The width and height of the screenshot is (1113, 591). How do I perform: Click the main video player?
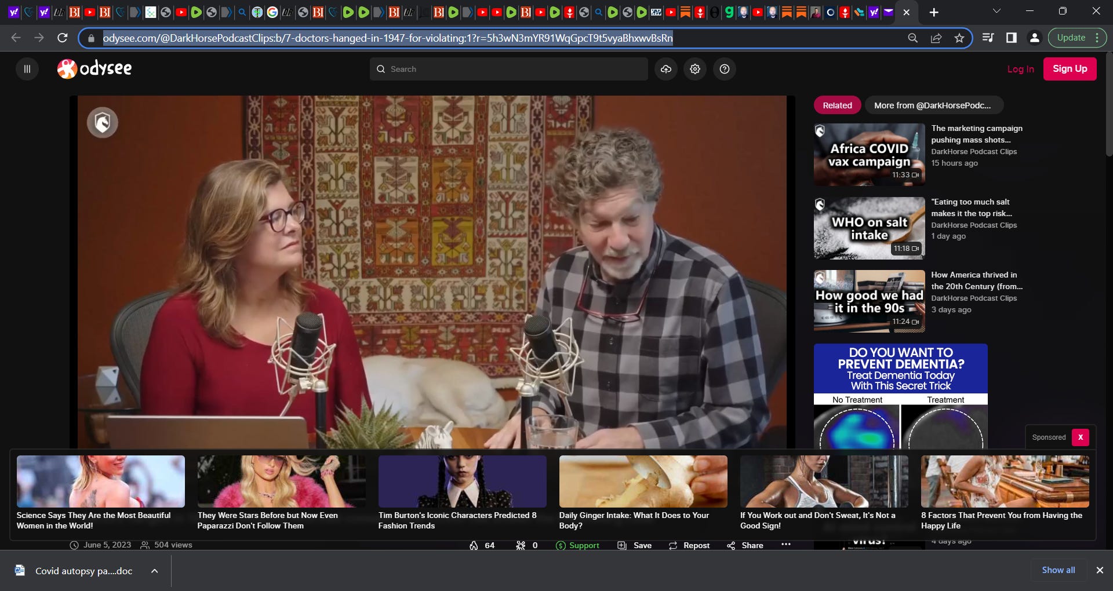pyautogui.click(x=432, y=272)
